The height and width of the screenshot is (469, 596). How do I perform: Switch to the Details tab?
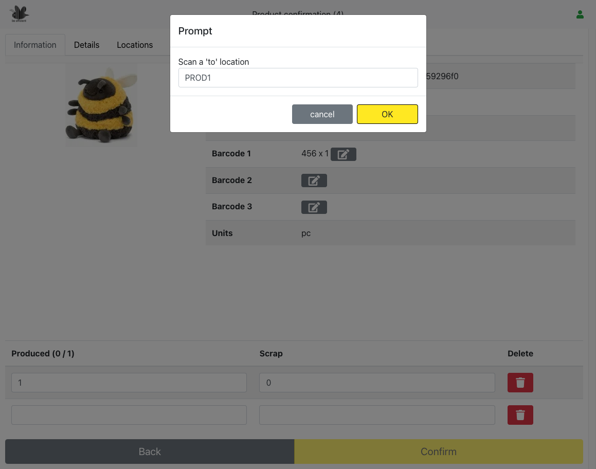pos(86,45)
